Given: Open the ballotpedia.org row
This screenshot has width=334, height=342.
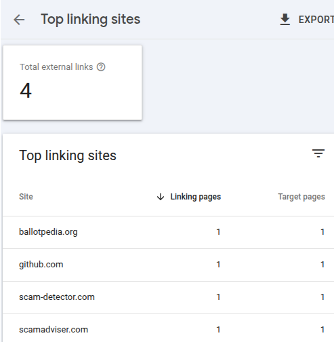Looking at the screenshot, I should click(169, 232).
